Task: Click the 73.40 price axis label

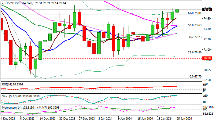Action: (x=207, y=29)
